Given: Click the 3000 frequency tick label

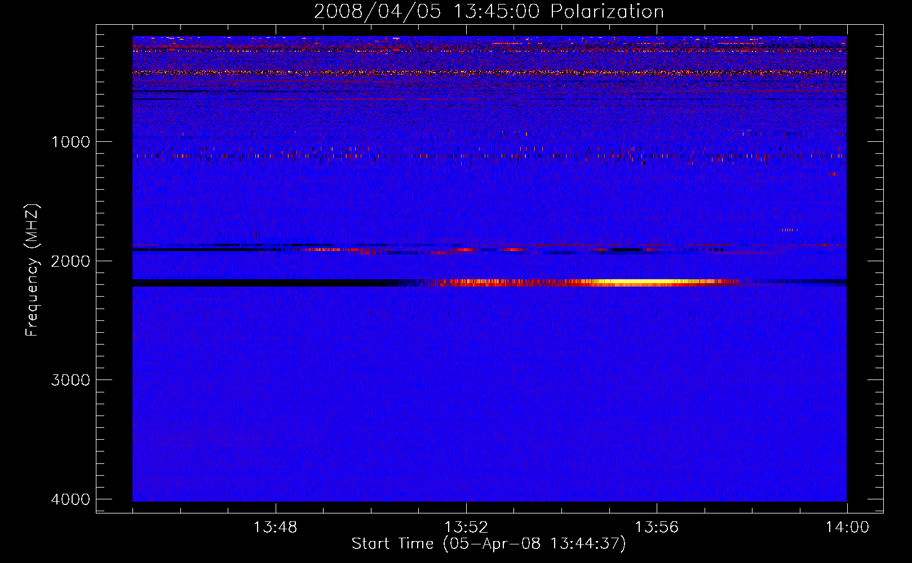Looking at the screenshot, I should [x=70, y=380].
